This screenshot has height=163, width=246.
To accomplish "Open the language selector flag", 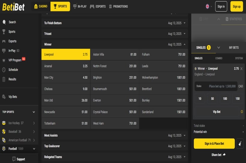I will click(x=208, y=6).
